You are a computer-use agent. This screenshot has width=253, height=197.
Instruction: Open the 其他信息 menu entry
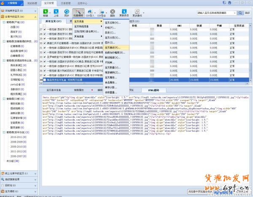(x=88, y=36)
